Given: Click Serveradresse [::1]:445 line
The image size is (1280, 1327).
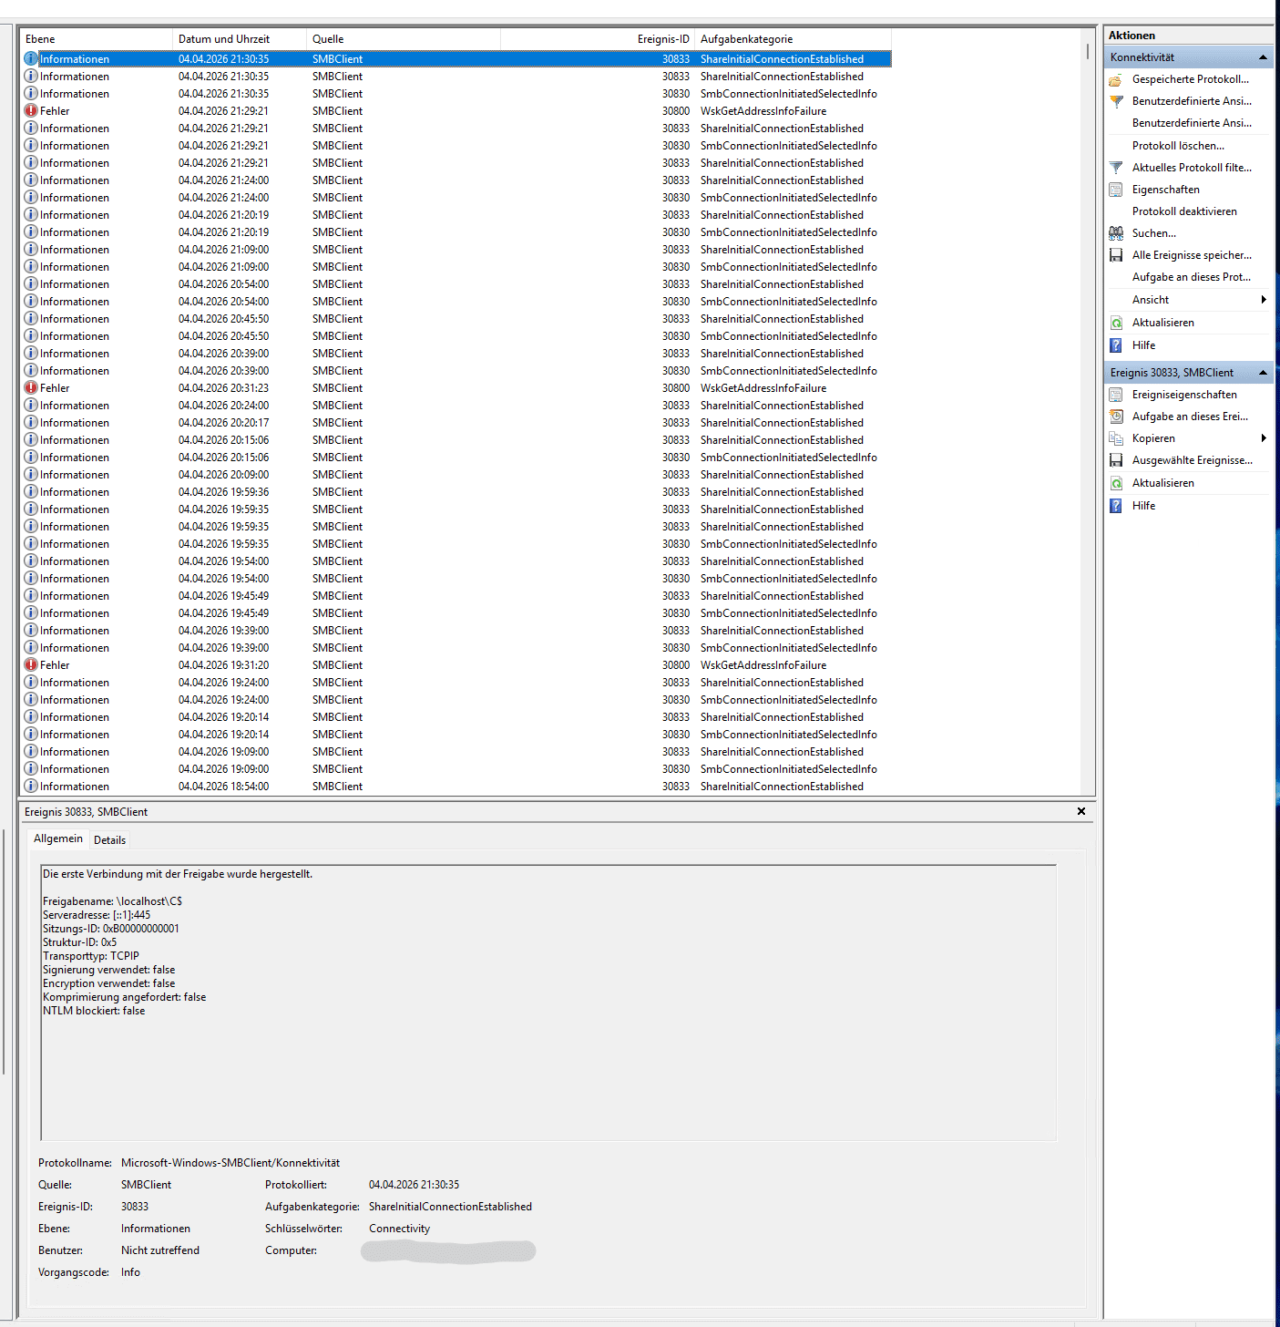Looking at the screenshot, I should pyautogui.click(x=97, y=915).
